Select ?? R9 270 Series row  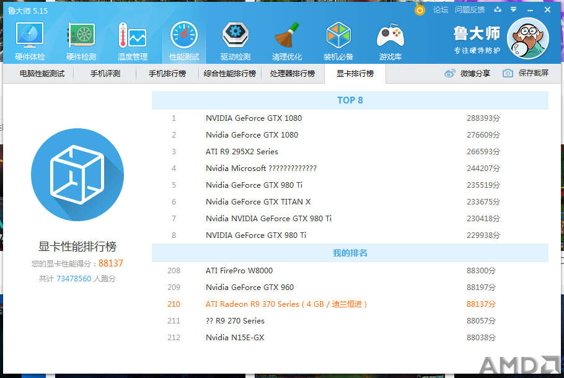350,321
